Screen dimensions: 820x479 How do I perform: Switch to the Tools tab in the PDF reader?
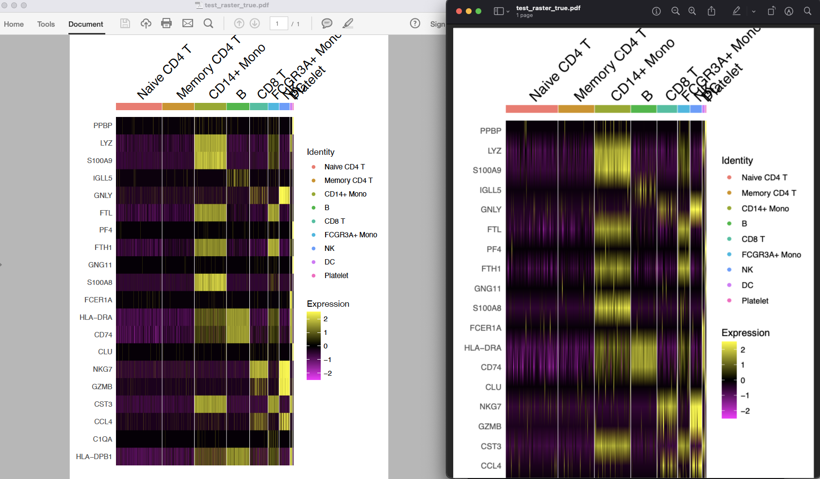tap(46, 24)
